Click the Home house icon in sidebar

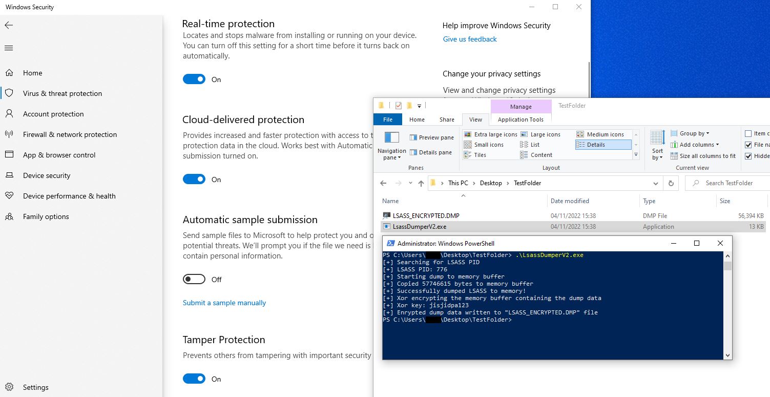point(9,73)
